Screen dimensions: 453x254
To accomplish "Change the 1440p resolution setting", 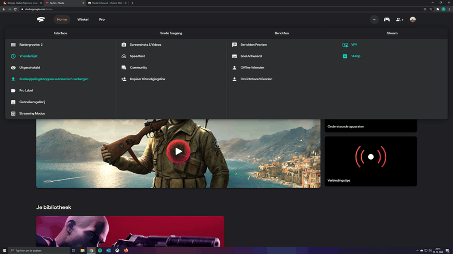I will click(x=355, y=56).
